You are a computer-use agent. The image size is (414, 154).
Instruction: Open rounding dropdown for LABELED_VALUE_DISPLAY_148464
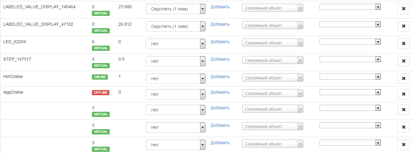175,9
